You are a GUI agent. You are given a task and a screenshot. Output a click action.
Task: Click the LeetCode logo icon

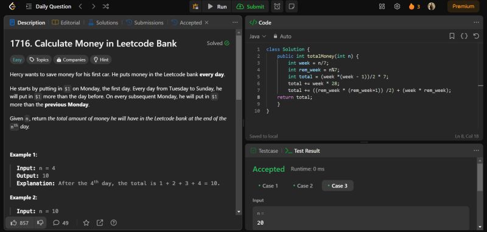pyautogui.click(x=12, y=6)
